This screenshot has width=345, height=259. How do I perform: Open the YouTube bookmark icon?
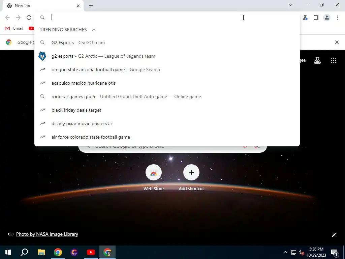pyautogui.click(x=31, y=28)
